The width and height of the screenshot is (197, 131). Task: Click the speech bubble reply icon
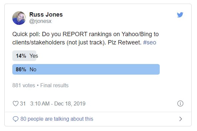coord(16,119)
